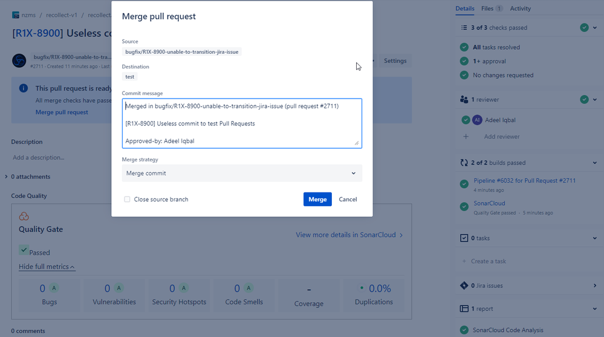Screen dimensions: 604x337
Task: Collapse the 1 report section
Action: (x=595, y=309)
